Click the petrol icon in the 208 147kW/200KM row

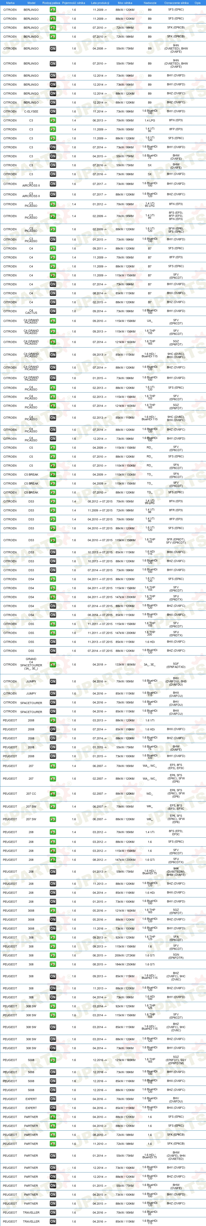[x=53, y=860]
